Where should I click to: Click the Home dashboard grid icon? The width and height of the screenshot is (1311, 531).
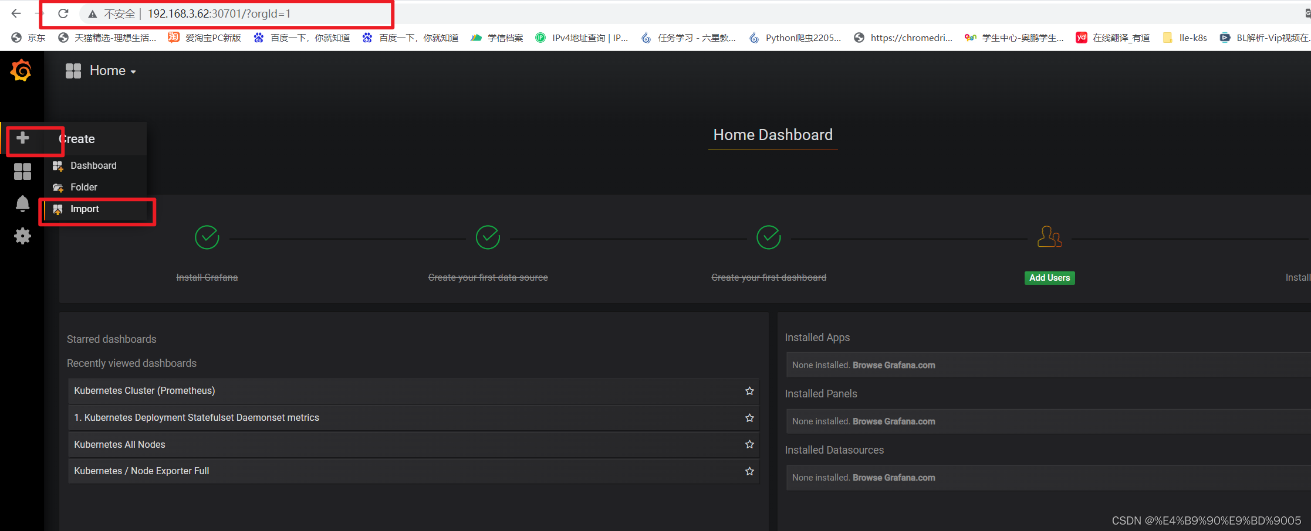[x=73, y=71]
